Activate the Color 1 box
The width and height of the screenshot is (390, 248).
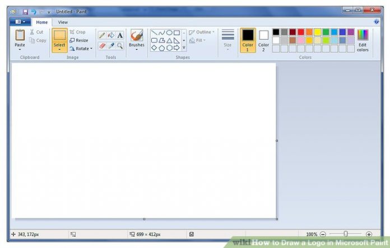(248, 39)
